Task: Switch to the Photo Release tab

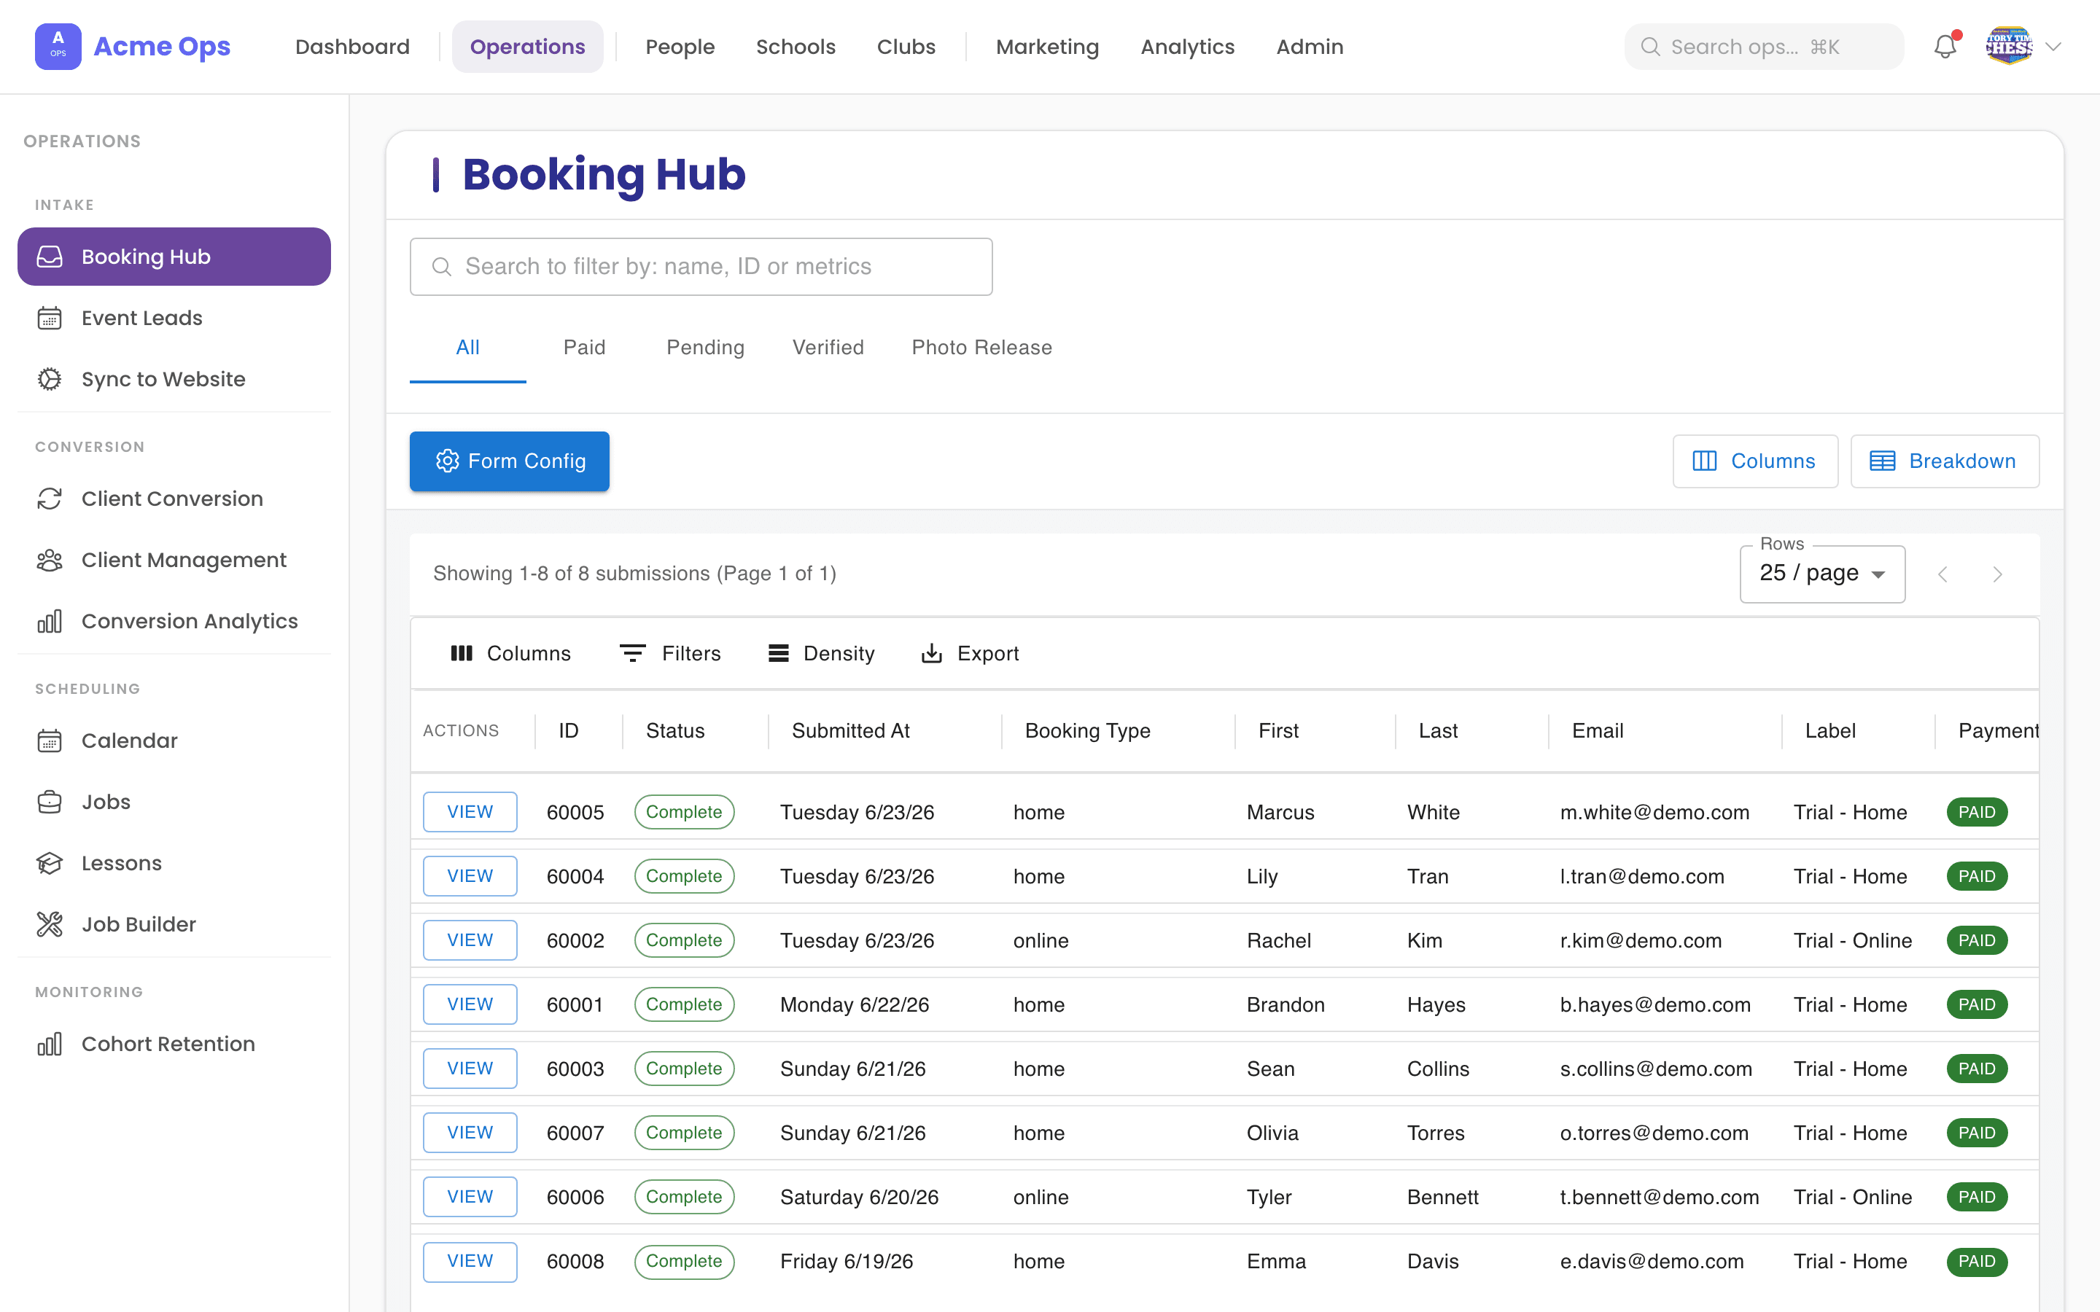Action: tap(981, 348)
